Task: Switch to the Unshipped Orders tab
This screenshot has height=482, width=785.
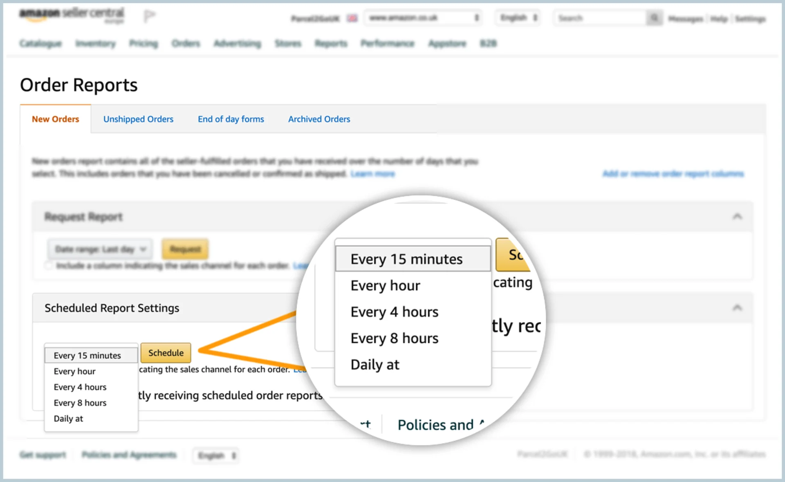Action: click(138, 119)
